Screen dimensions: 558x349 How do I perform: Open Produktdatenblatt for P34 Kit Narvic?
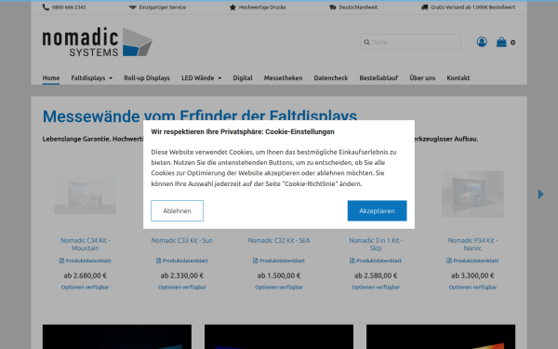point(472,261)
